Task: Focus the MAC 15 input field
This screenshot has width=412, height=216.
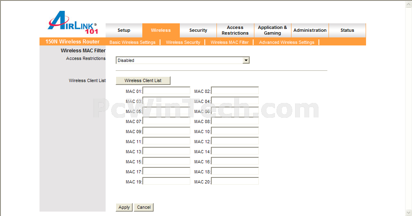Action: (166, 161)
